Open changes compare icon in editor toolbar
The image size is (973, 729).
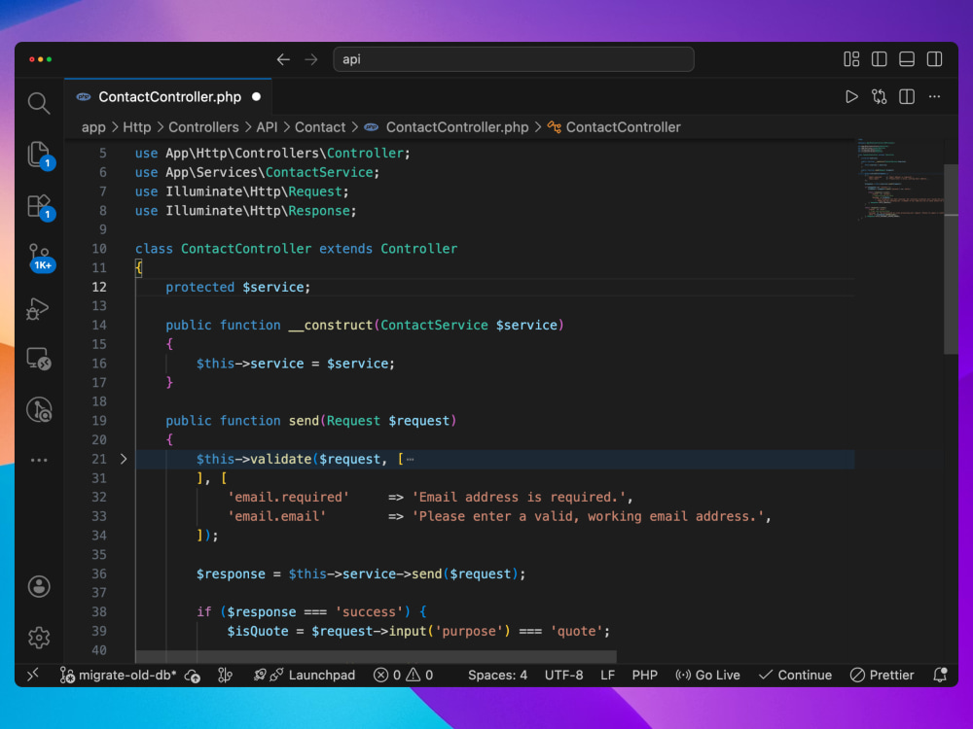879,96
